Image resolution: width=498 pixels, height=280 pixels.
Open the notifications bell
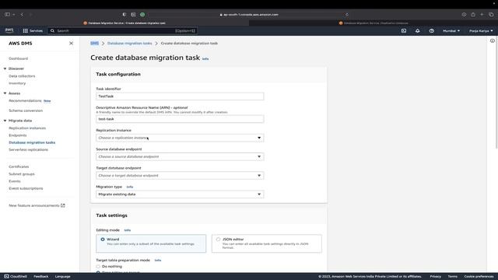point(418,31)
